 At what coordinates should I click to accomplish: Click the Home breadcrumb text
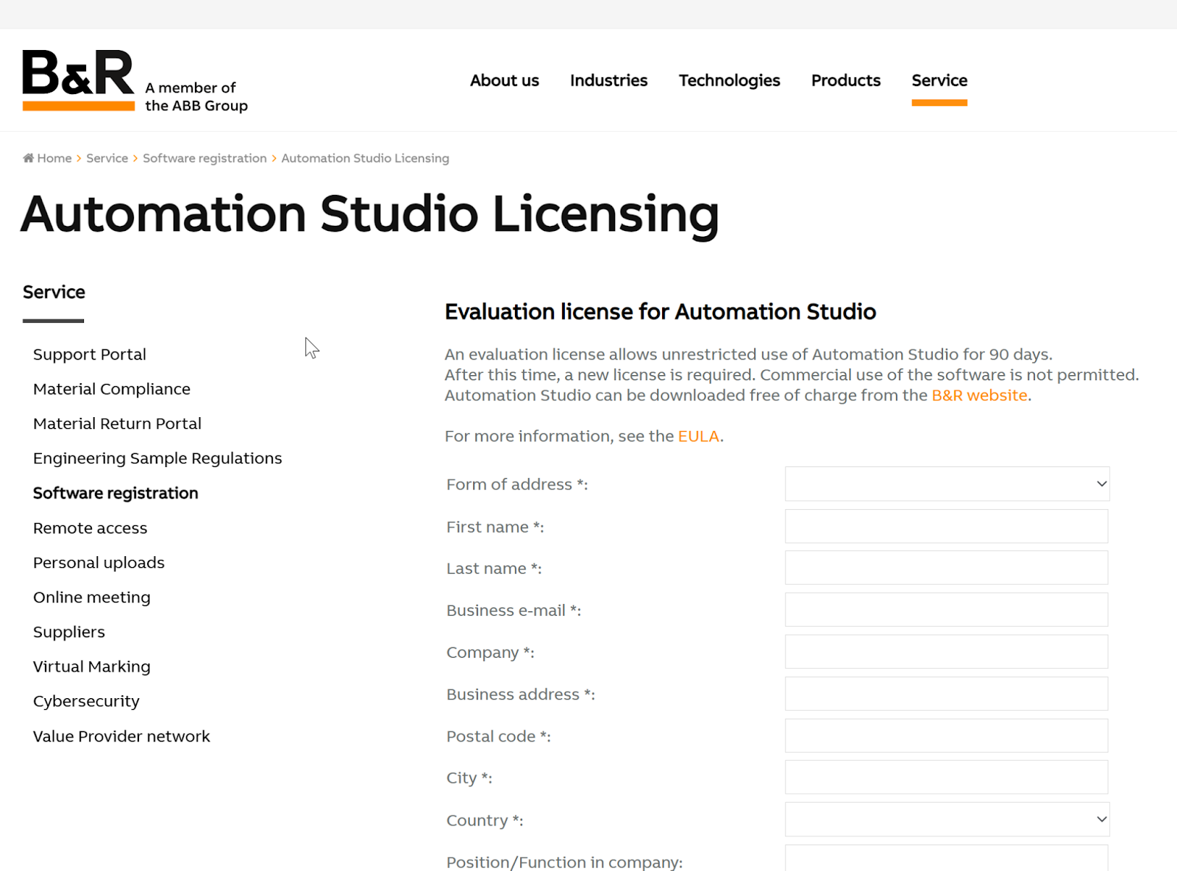point(54,158)
